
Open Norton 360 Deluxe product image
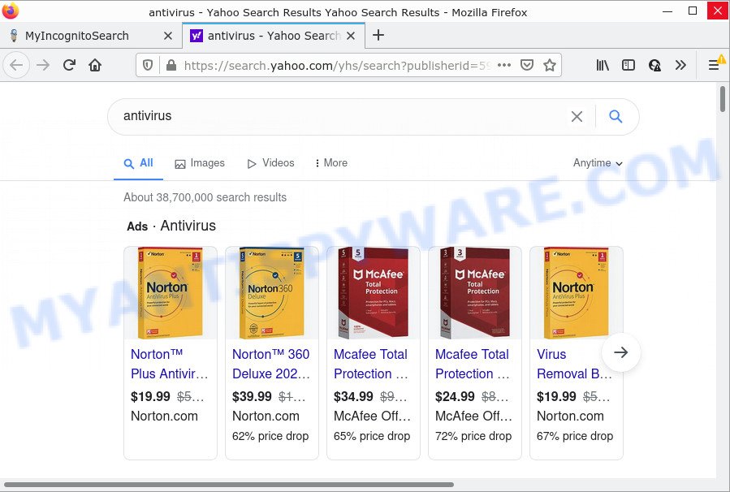(272, 293)
